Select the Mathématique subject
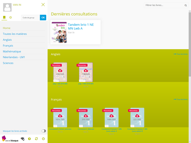This screenshot has width=191, height=143. point(12,51)
